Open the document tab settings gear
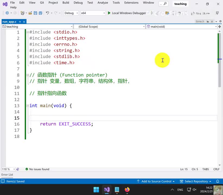 220,21
